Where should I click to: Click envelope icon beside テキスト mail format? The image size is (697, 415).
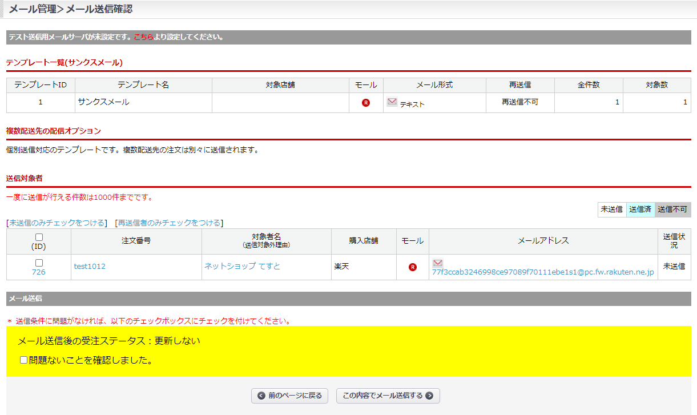392,102
